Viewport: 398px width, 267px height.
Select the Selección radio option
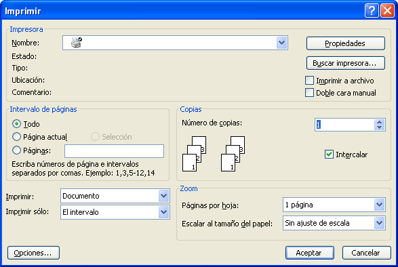coord(95,137)
